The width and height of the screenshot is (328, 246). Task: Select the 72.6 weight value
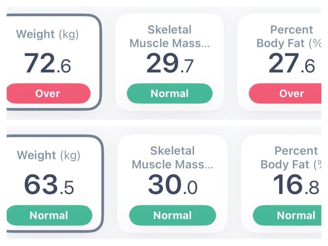(48, 64)
